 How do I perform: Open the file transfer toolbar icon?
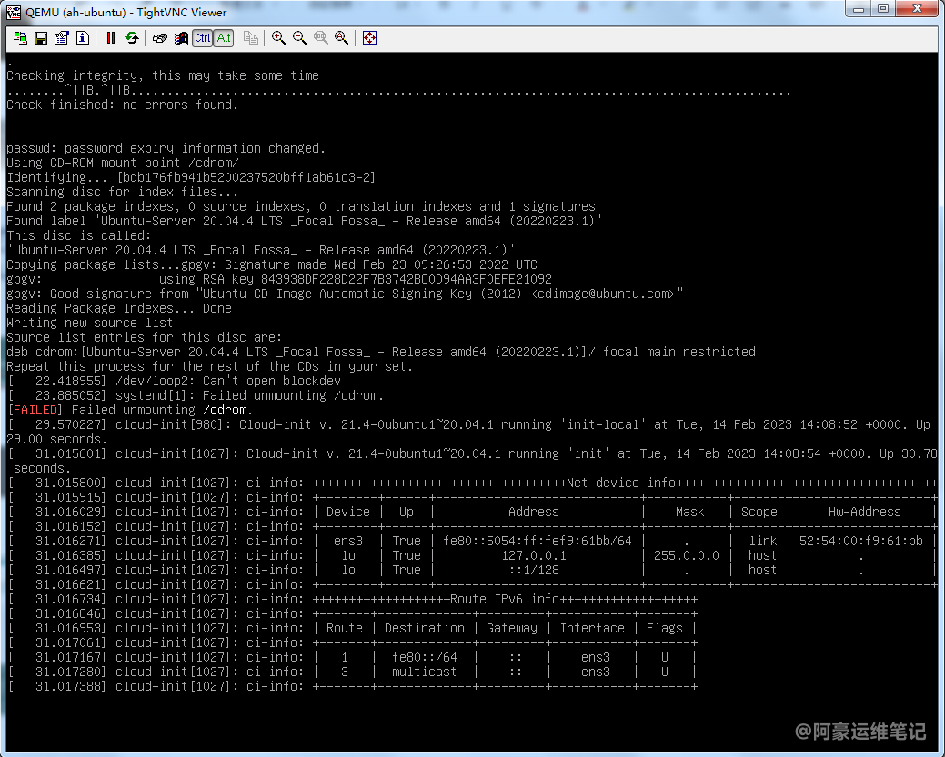click(251, 38)
